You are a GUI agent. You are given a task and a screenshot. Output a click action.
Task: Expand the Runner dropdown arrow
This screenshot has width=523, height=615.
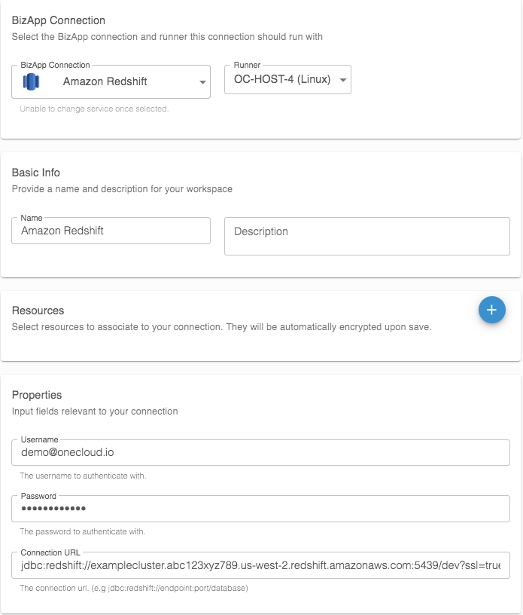343,80
